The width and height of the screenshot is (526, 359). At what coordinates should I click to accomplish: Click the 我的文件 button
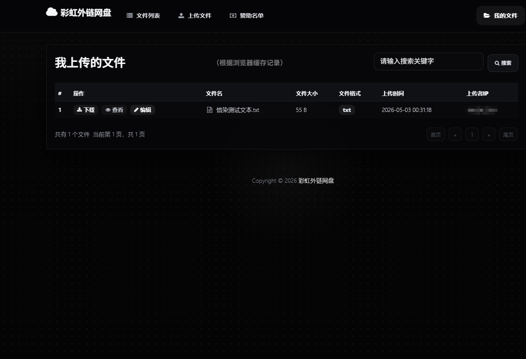tap(501, 16)
